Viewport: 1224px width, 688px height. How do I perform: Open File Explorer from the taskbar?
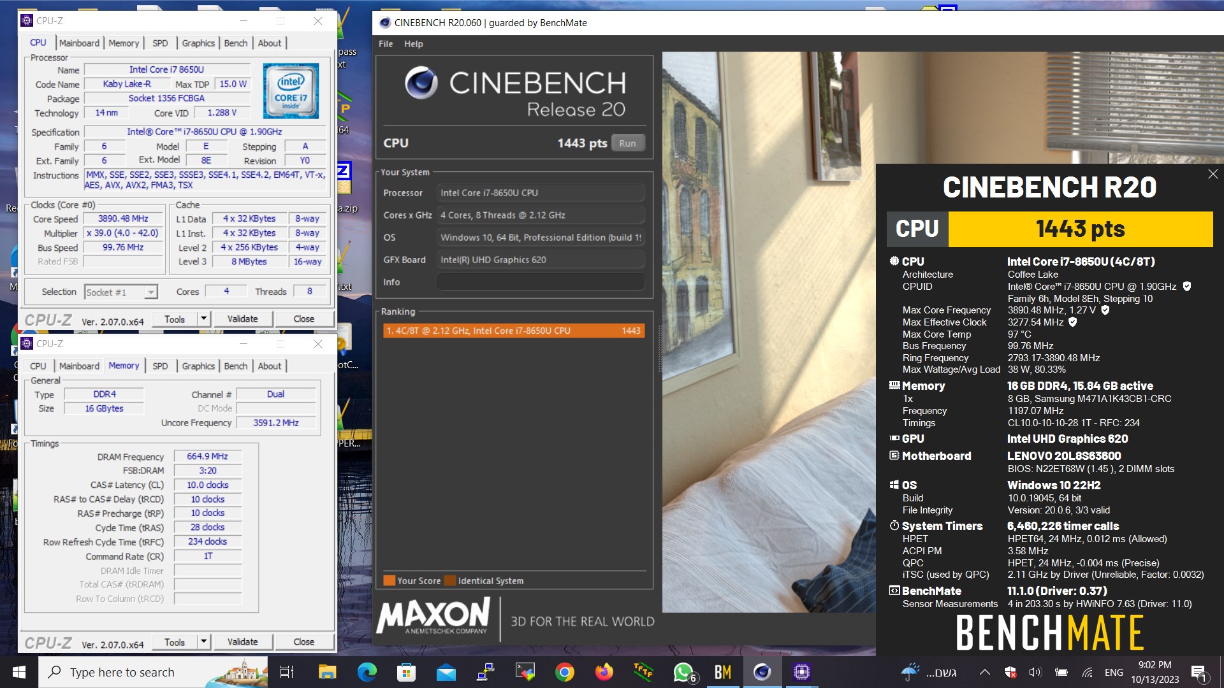tap(327, 672)
